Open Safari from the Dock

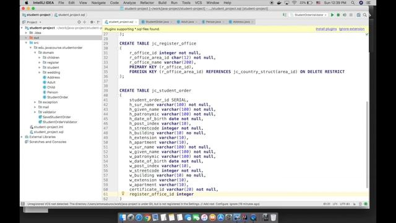coord(139,217)
